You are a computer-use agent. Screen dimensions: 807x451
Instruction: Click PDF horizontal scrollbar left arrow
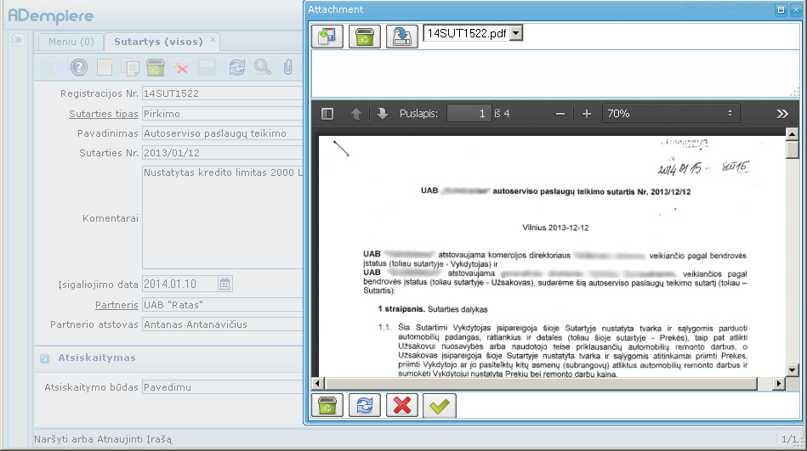(317, 383)
